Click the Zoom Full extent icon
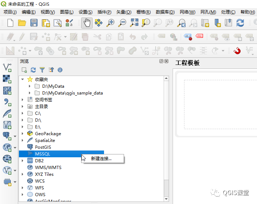This screenshot has width=257, height=204. pyautogui.click(x=134, y=23)
